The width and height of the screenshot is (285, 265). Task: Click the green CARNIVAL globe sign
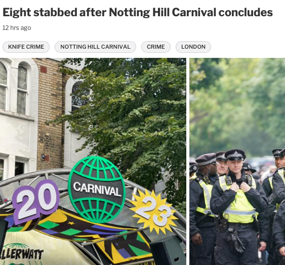point(97,189)
